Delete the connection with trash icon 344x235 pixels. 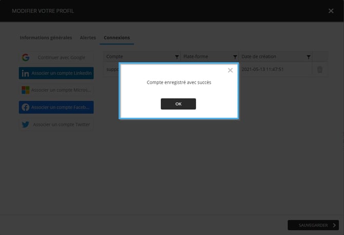point(320,70)
